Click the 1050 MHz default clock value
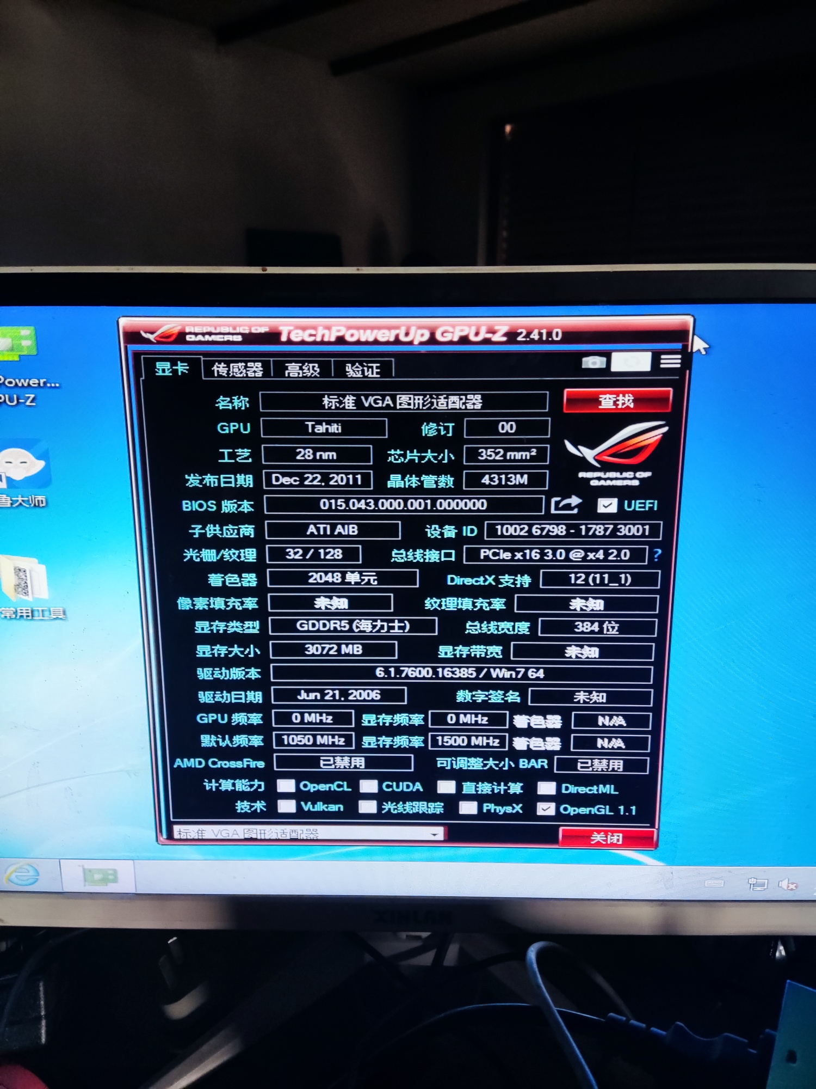Screen dimensions: 816x1089 pyautogui.click(x=313, y=741)
